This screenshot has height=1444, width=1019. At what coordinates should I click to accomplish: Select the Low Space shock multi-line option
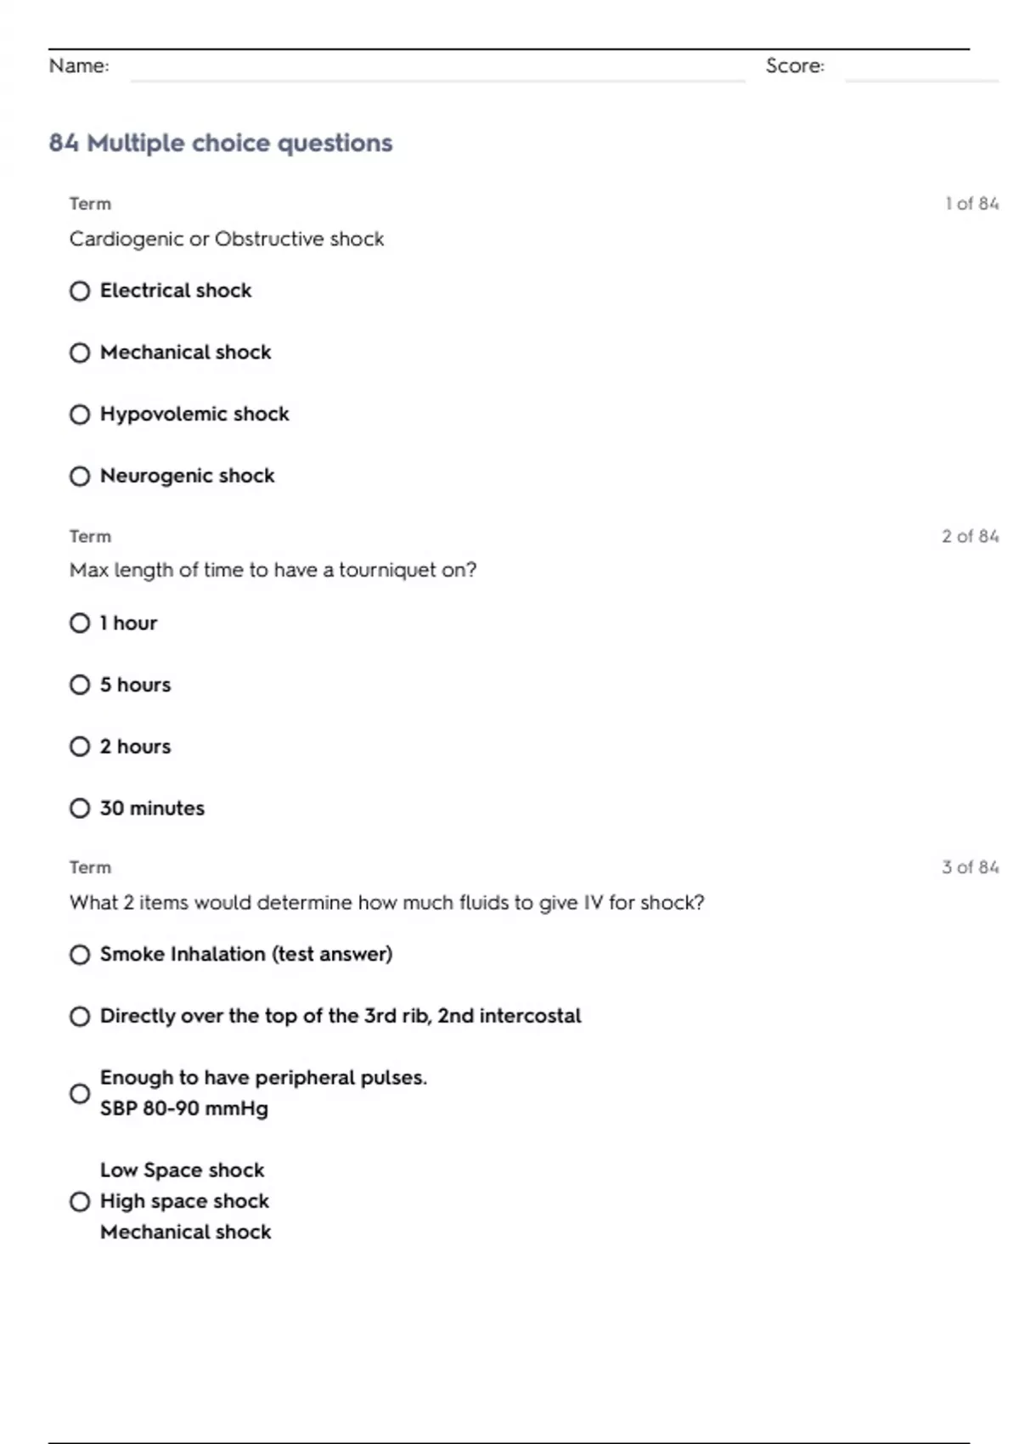pos(80,1202)
